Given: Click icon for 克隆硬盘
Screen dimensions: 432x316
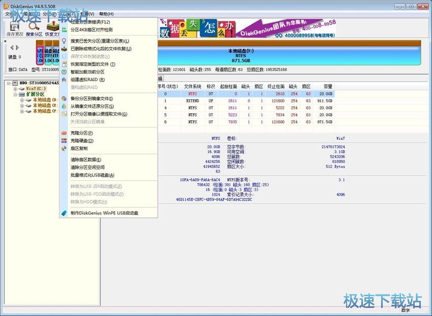Looking at the screenshot, I should 64,141.
